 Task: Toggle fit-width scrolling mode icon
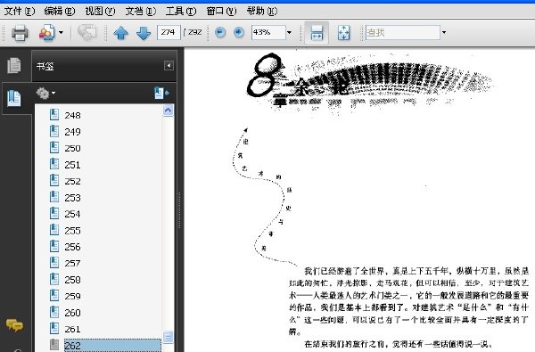tap(317, 33)
